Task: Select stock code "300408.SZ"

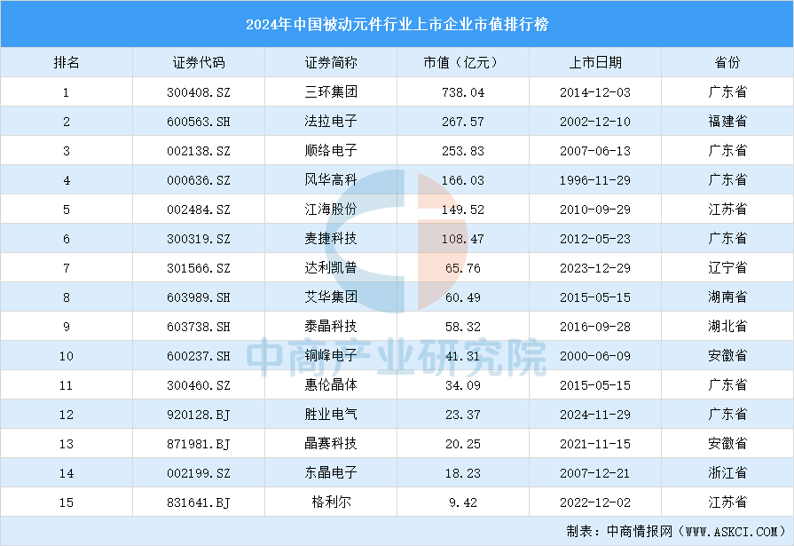Action: 199,92
